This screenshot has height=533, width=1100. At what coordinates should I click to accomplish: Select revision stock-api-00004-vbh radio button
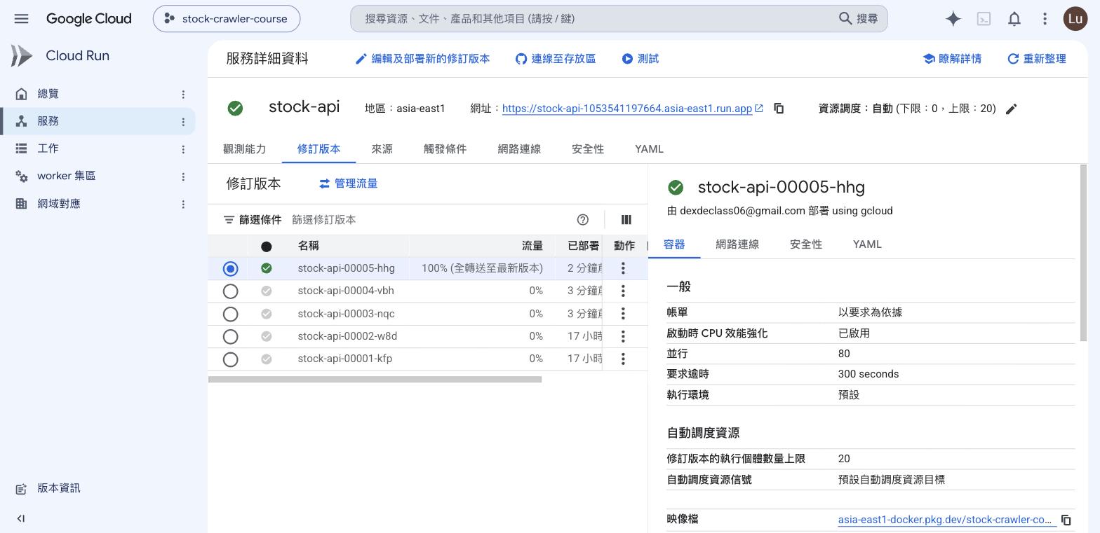click(230, 291)
